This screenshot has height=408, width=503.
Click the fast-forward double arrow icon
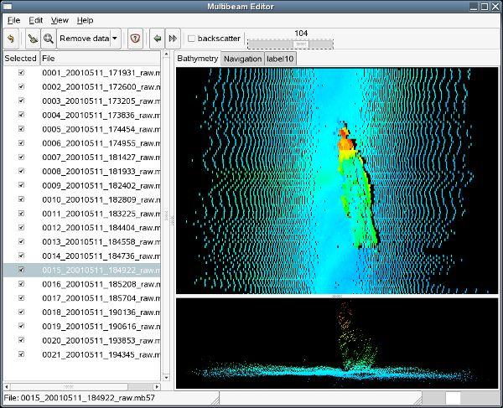point(173,39)
